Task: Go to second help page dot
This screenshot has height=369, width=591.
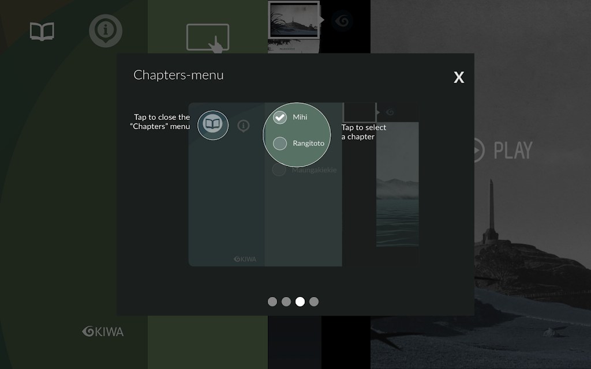Action: click(286, 302)
